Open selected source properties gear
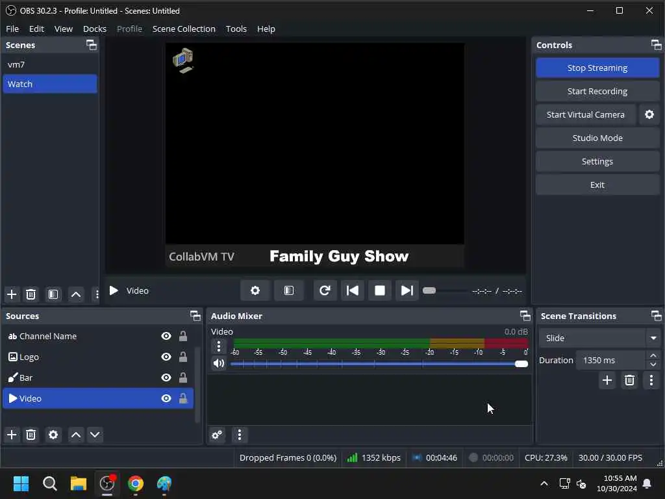This screenshot has height=499, width=665. click(x=53, y=435)
